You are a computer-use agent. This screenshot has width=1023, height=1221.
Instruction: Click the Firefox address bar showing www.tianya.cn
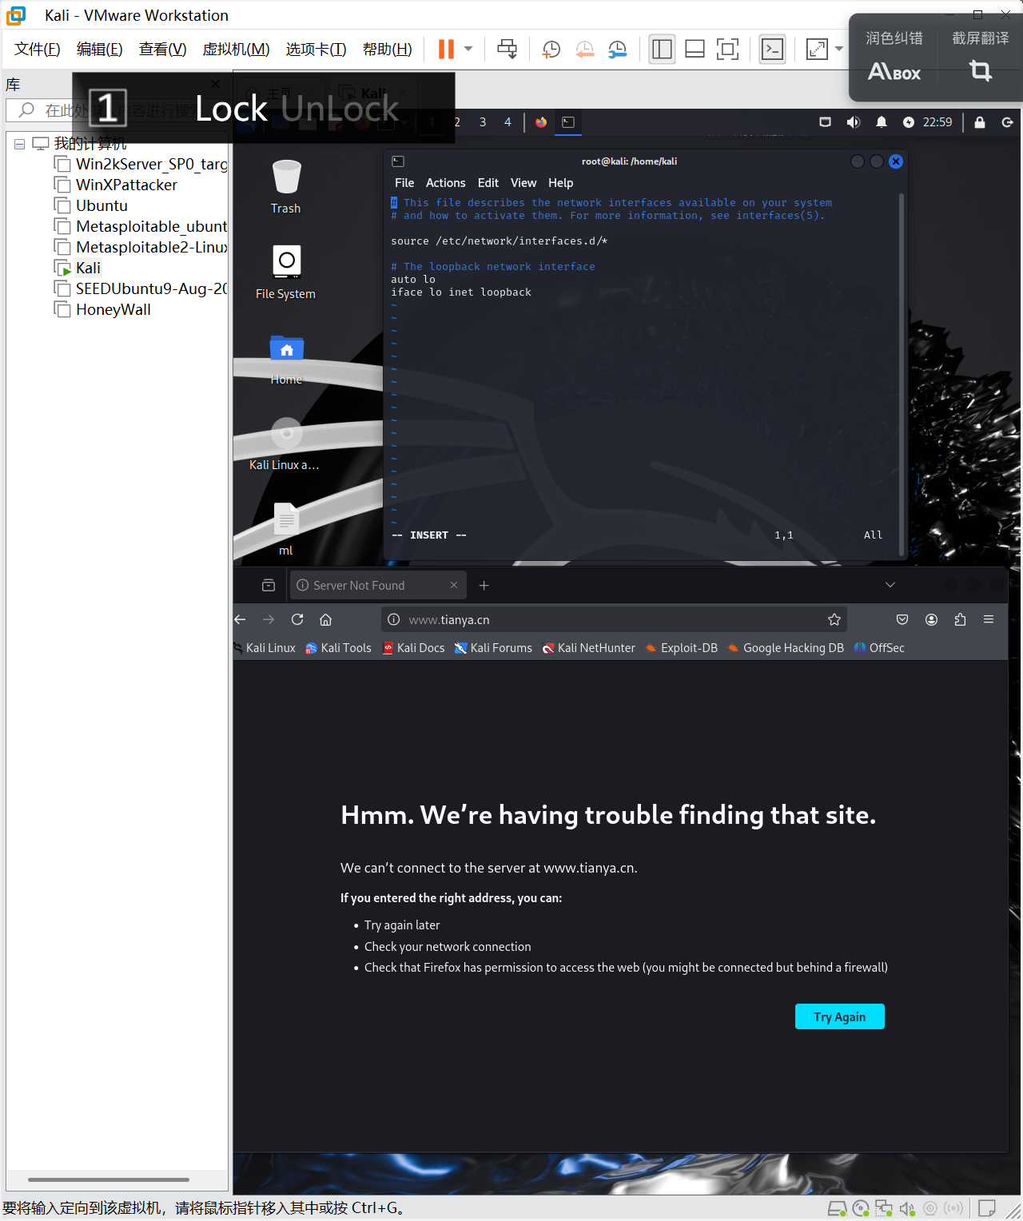(614, 619)
